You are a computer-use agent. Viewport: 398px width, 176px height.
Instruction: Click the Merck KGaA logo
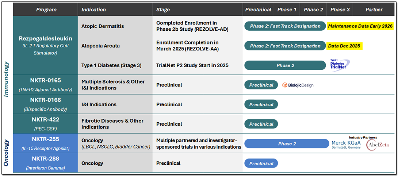click(x=346, y=145)
